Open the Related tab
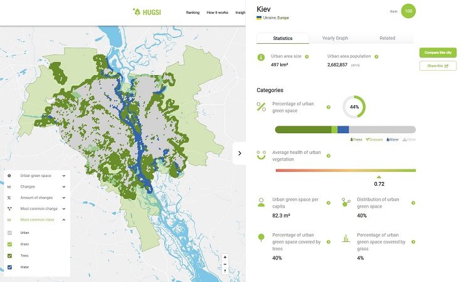This screenshot has height=282, width=464. click(x=387, y=38)
